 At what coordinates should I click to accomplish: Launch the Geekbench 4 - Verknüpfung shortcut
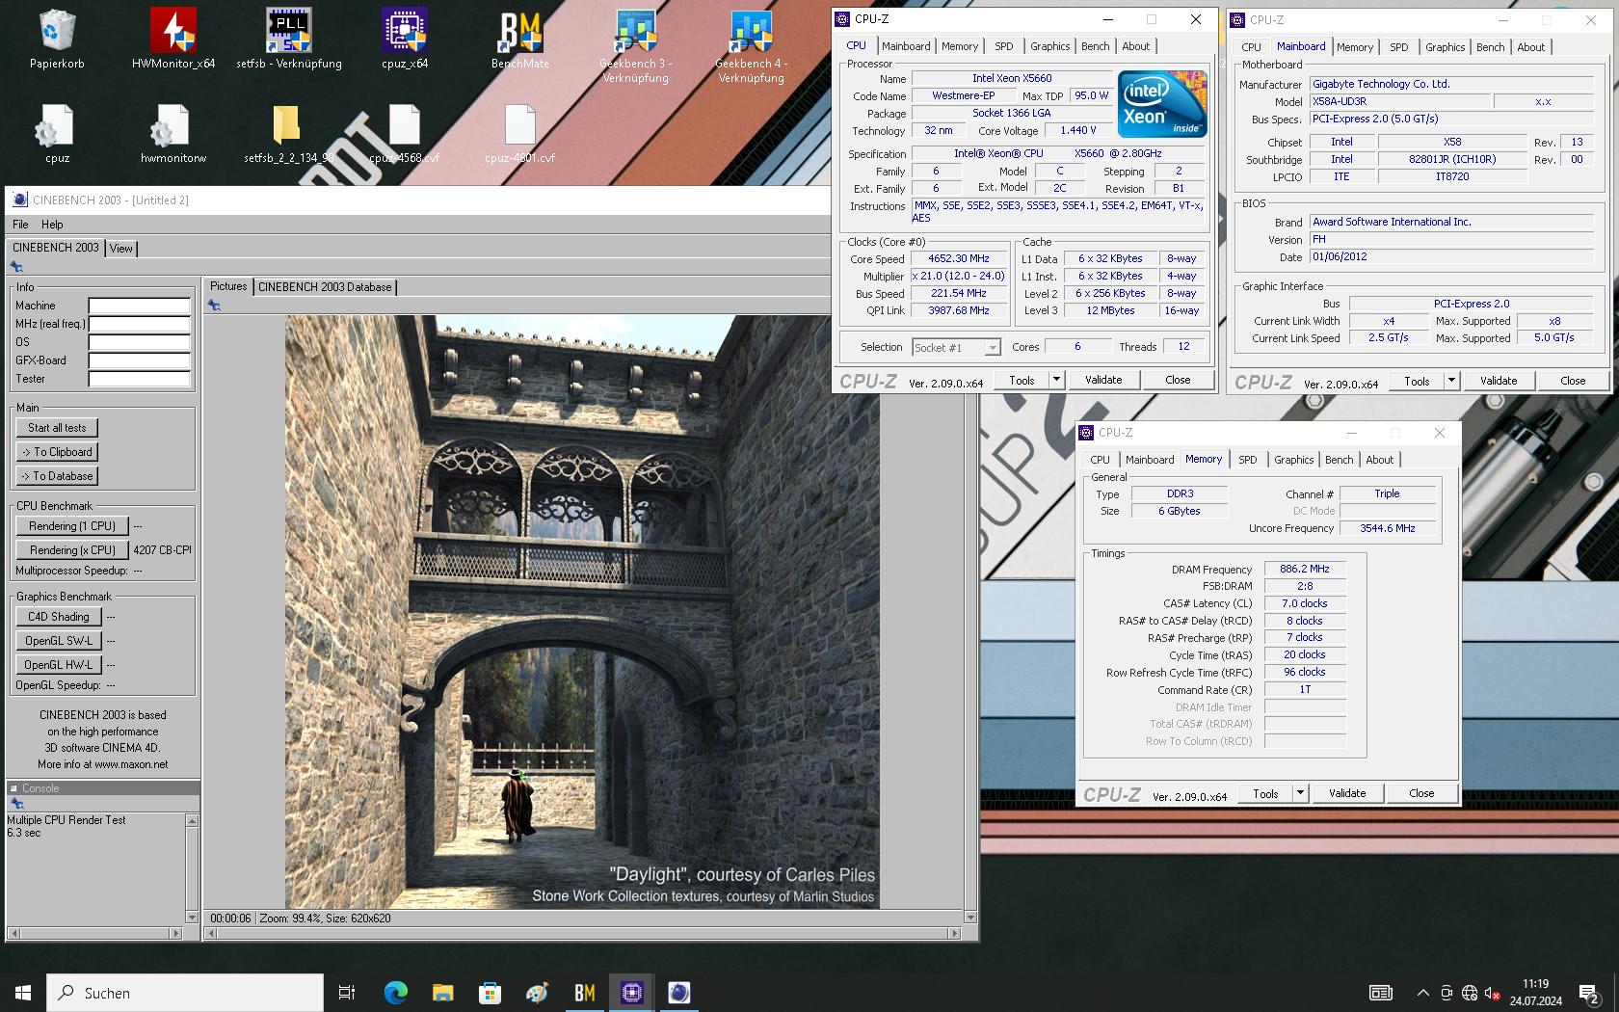[752, 45]
